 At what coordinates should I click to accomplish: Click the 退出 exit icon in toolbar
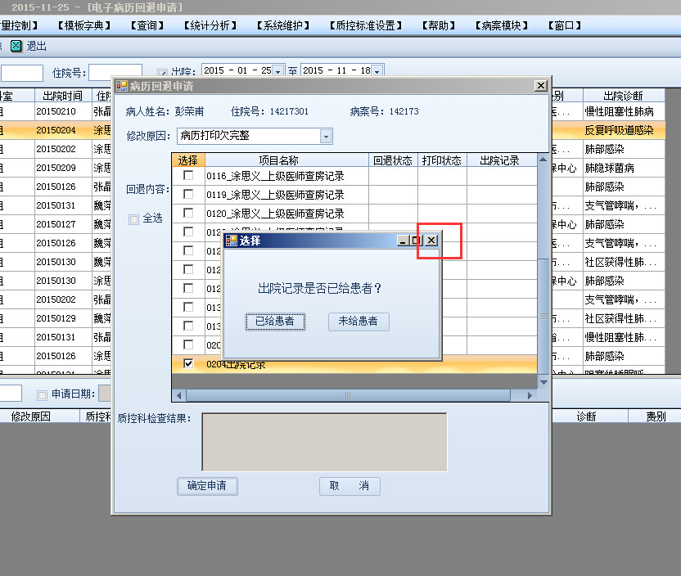[x=16, y=46]
